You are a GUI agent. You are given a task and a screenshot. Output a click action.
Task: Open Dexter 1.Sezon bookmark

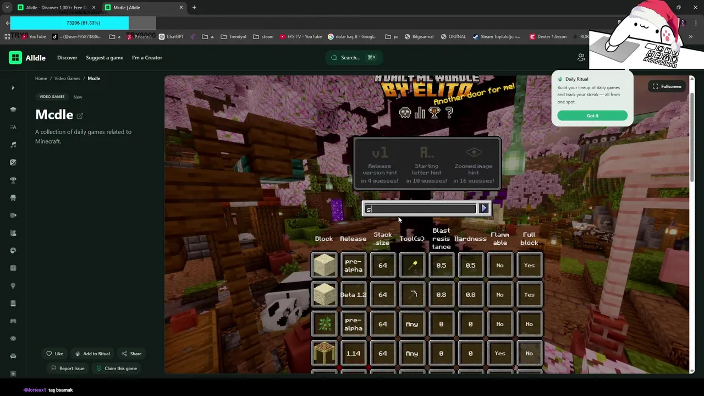pos(549,37)
